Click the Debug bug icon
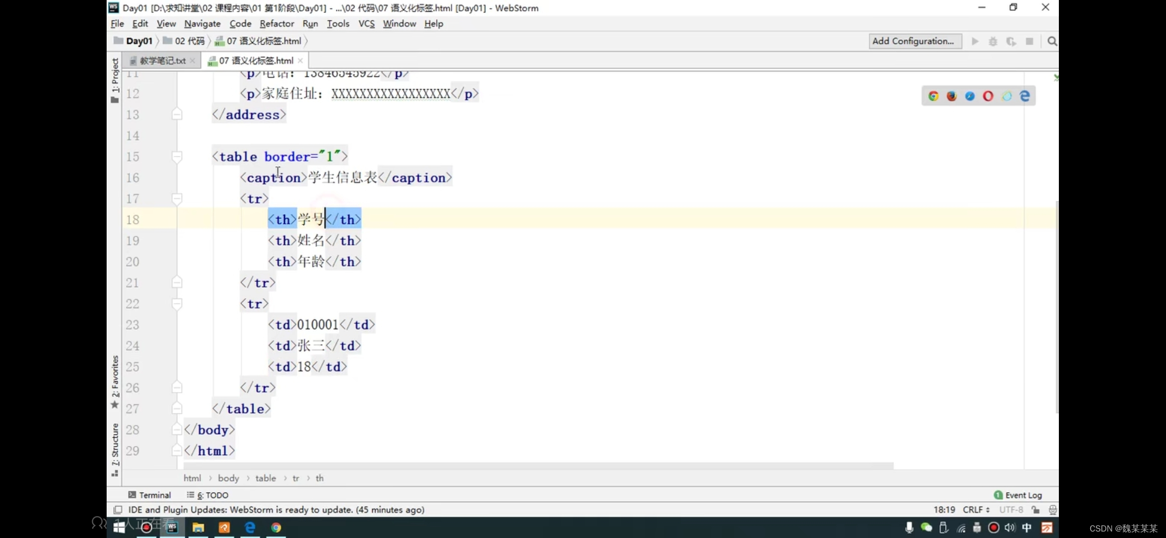This screenshot has width=1166, height=538. click(x=993, y=41)
